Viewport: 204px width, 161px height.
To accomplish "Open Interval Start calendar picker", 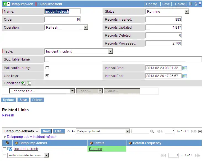I will (185, 68).
